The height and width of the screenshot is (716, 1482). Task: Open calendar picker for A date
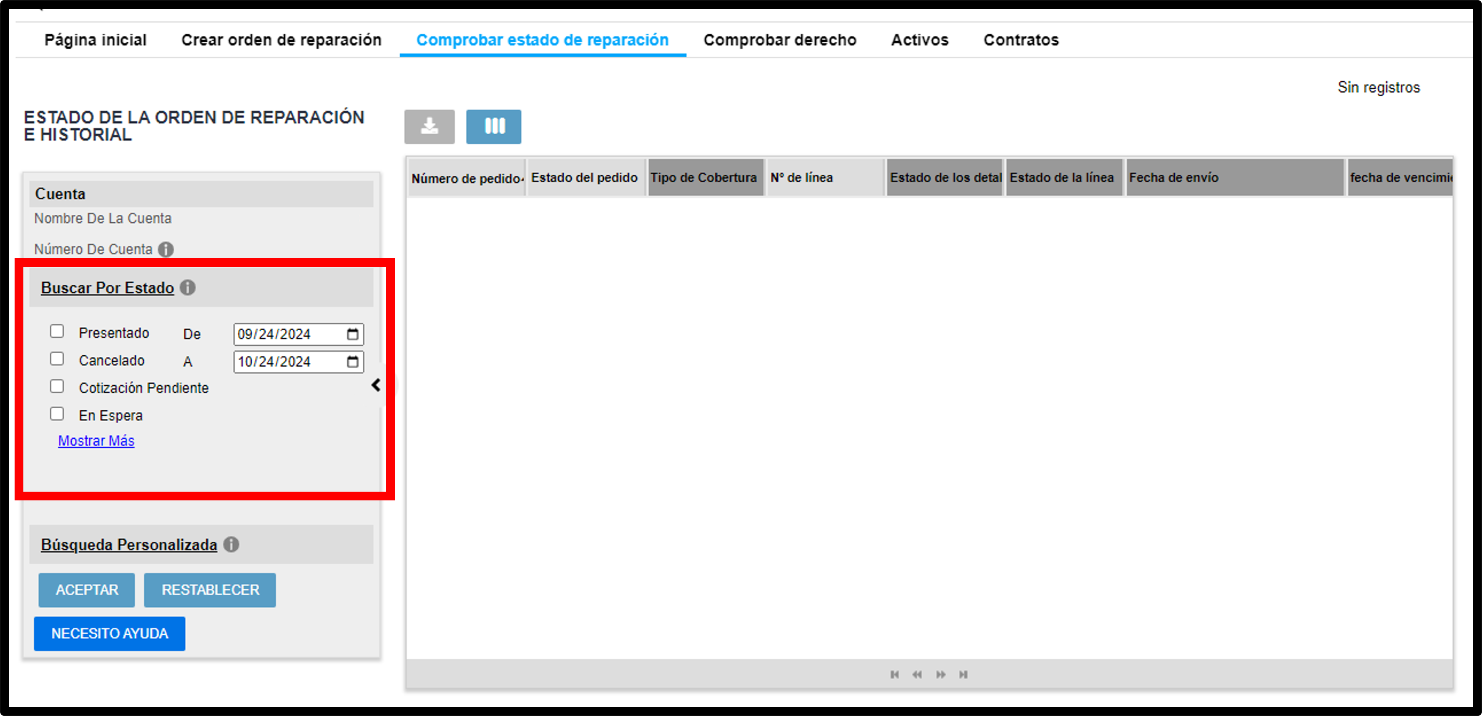pos(353,362)
